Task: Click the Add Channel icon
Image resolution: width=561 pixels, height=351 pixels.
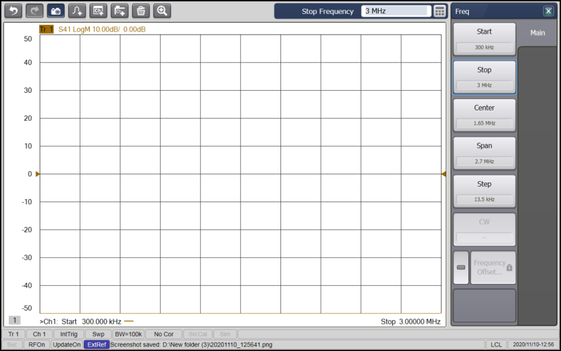Action: [x=98, y=10]
